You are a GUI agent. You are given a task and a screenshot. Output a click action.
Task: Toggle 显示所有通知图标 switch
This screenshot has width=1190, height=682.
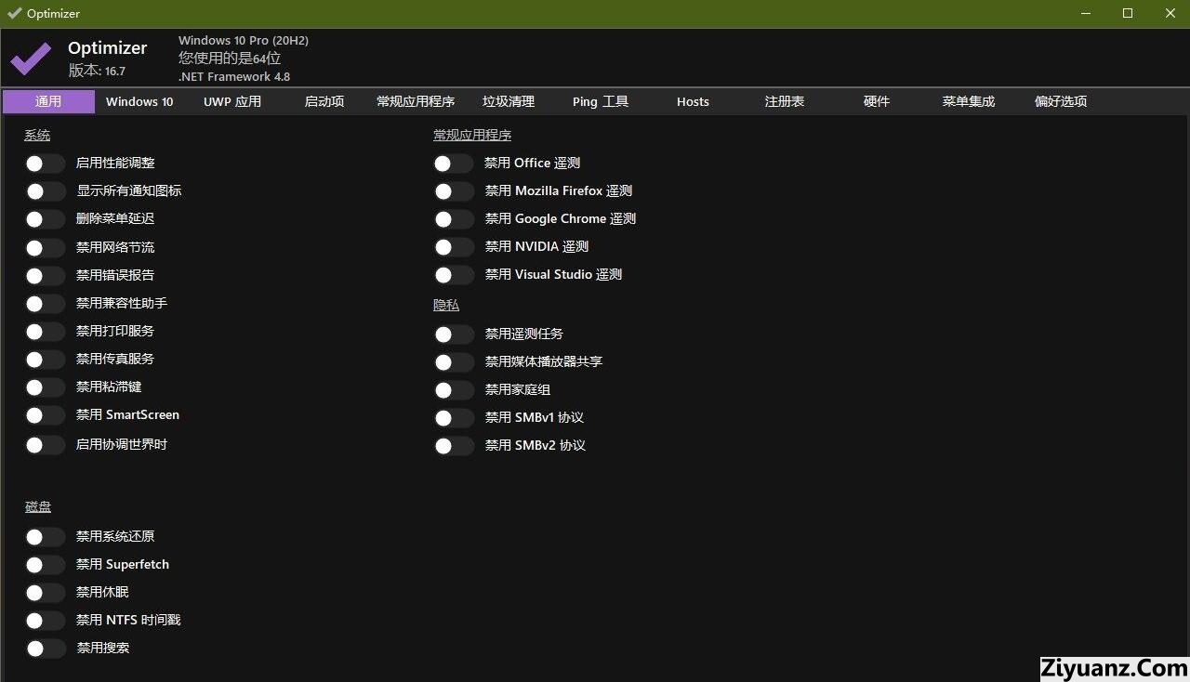point(45,191)
